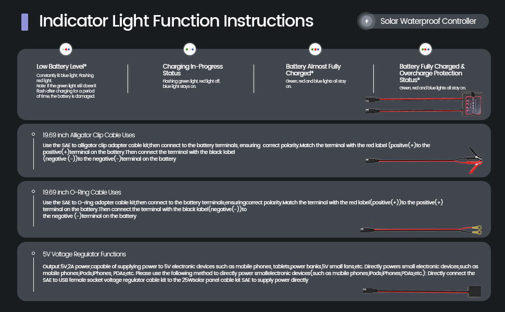Click the indicator light icon above Charging In-Progress Status
The width and height of the screenshot is (505, 312).
point(190,49)
